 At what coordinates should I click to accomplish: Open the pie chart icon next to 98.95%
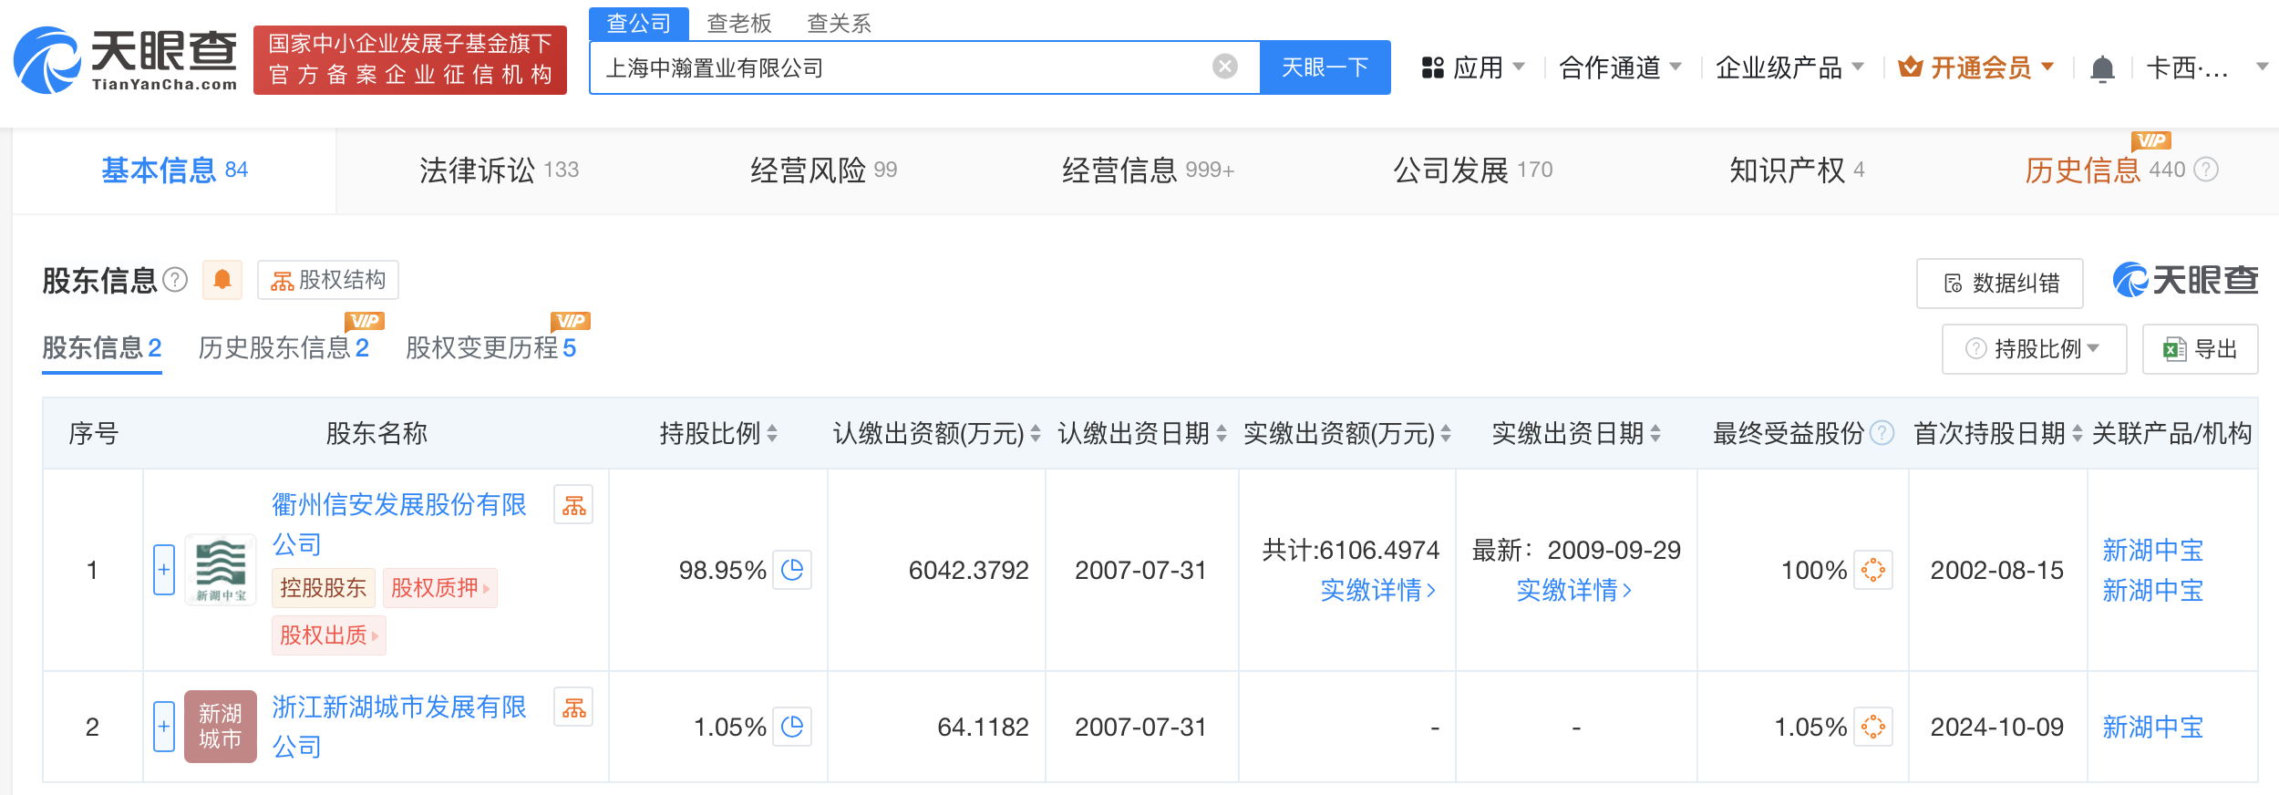(792, 570)
